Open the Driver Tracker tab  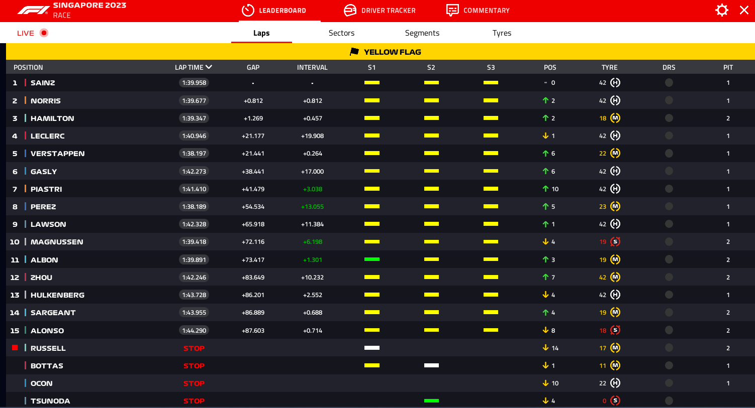coord(380,10)
